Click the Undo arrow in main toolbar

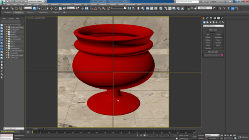pyautogui.click(x=3, y=8)
